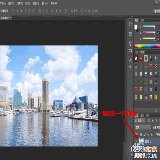Viewport: 160px width, 160px height.
Task: Switch to the 色板 tab
Action: coord(142,20)
